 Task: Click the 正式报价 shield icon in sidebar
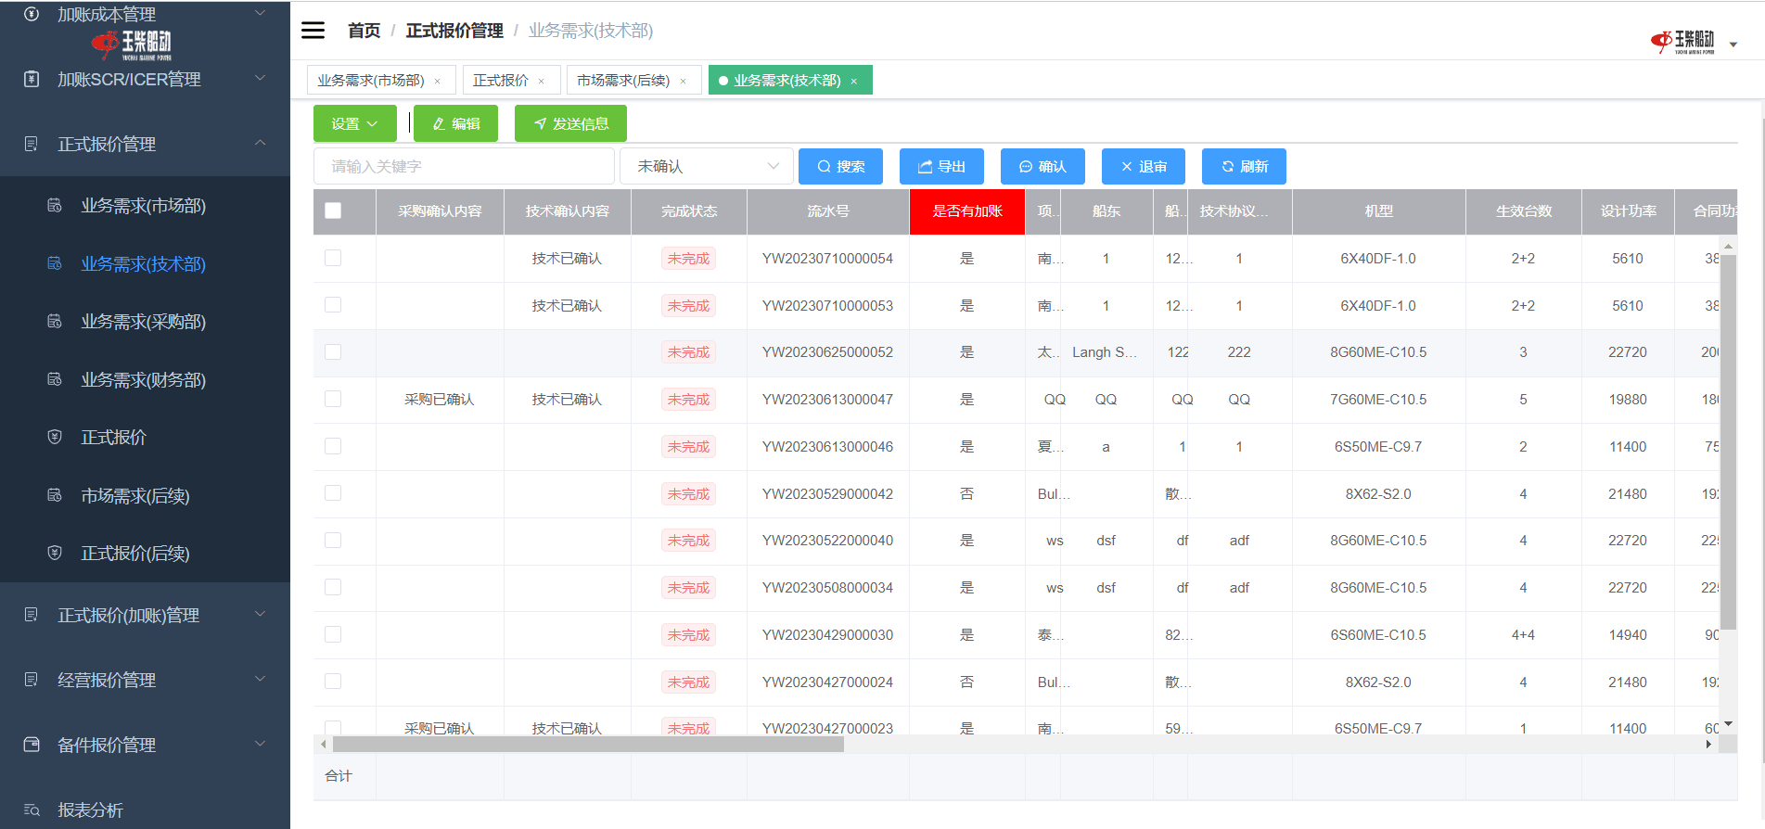point(55,437)
